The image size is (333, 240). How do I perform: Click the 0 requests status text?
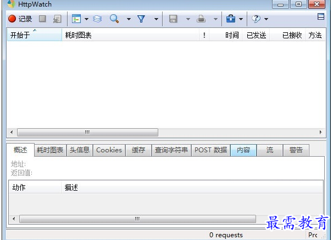pos(226,235)
